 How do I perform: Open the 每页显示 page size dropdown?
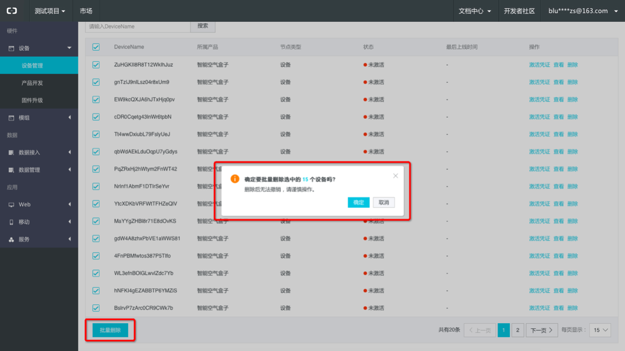pyautogui.click(x=600, y=330)
